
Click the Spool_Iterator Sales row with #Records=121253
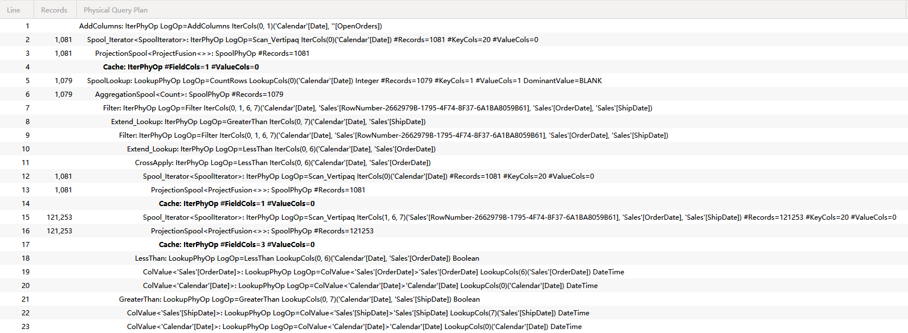pyautogui.click(x=454, y=217)
